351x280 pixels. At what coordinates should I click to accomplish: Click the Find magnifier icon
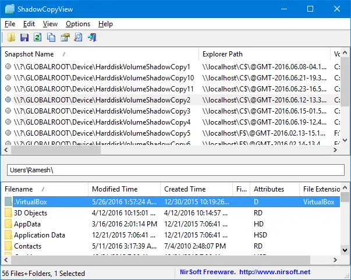(78, 37)
